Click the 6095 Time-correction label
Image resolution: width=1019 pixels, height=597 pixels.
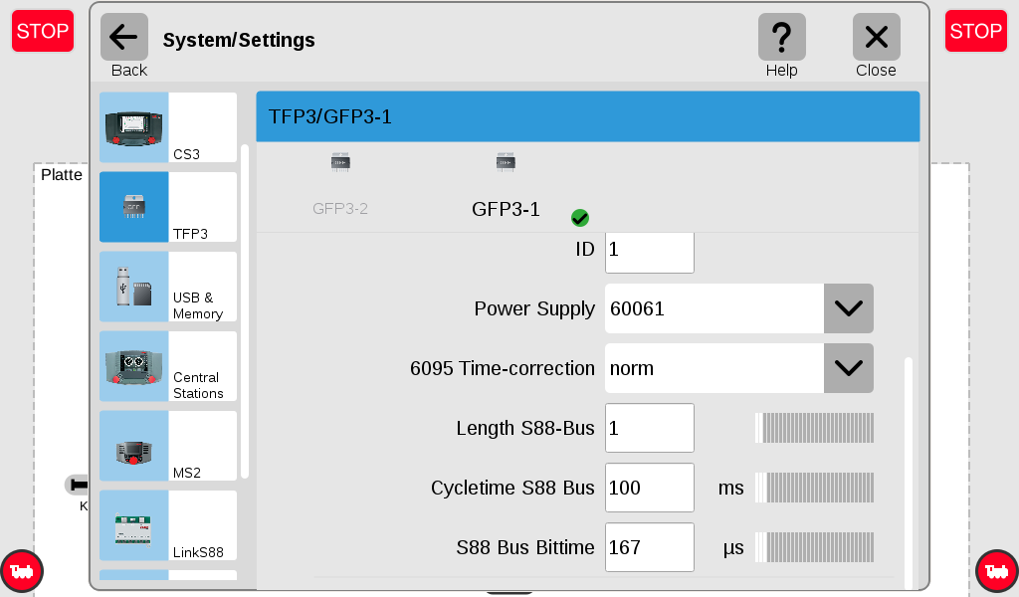pos(503,368)
